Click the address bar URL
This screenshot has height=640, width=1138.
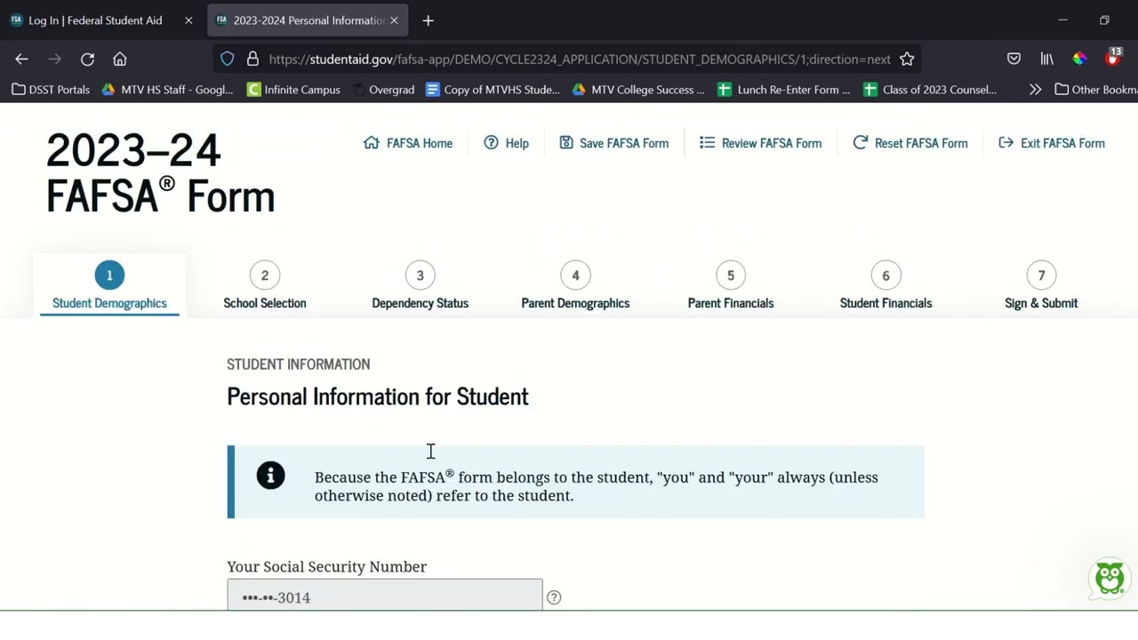(579, 59)
